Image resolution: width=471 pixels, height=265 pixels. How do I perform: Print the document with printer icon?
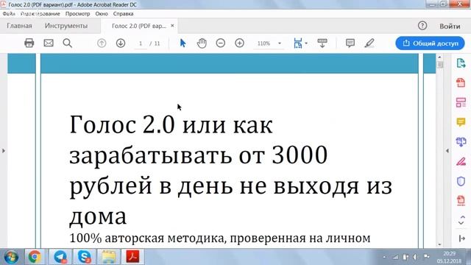pyautogui.click(x=29, y=43)
